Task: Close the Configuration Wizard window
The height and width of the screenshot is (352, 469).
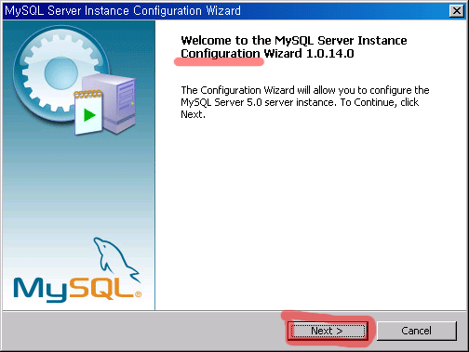Action: tap(456, 11)
